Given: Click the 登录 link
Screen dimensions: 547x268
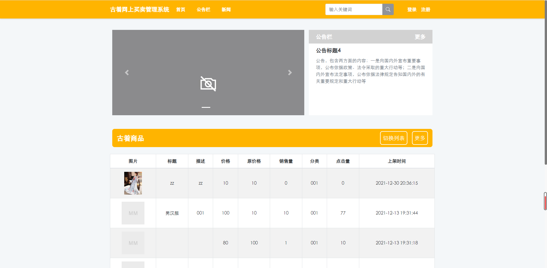Looking at the screenshot, I should click(x=412, y=9).
